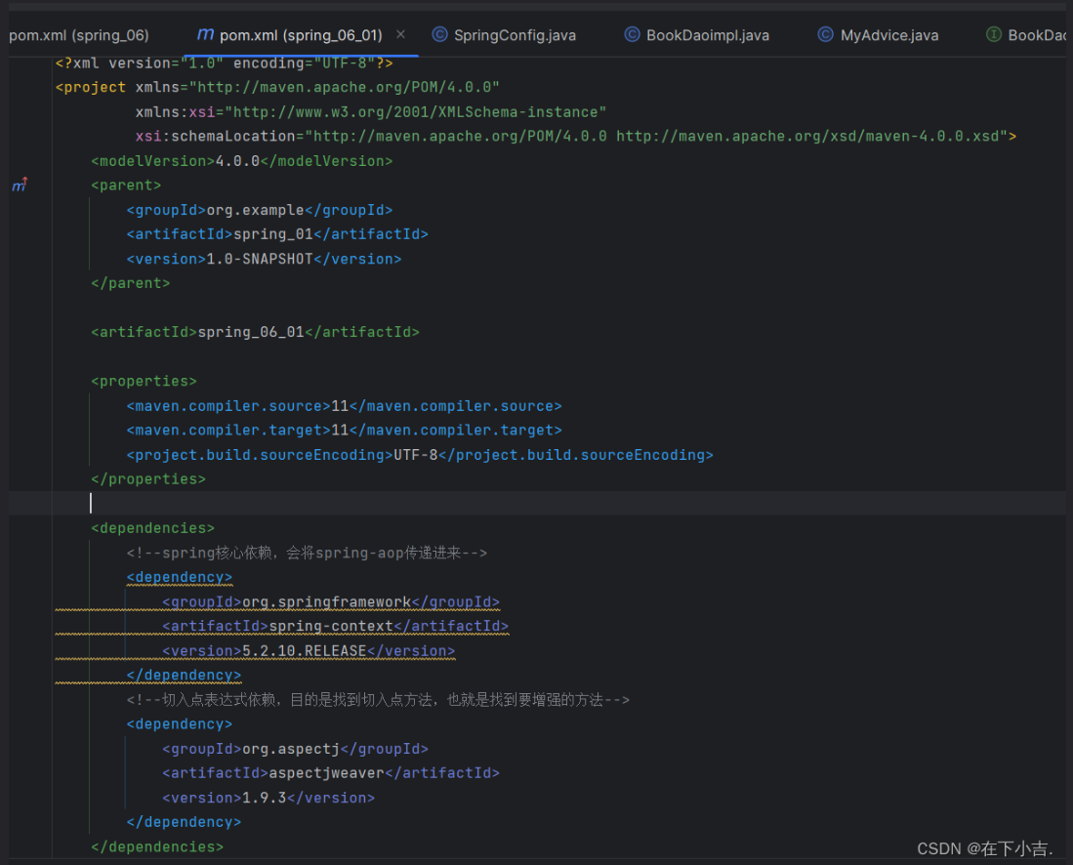Select the pom.xml (spring_06_01) tab

(301, 35)
